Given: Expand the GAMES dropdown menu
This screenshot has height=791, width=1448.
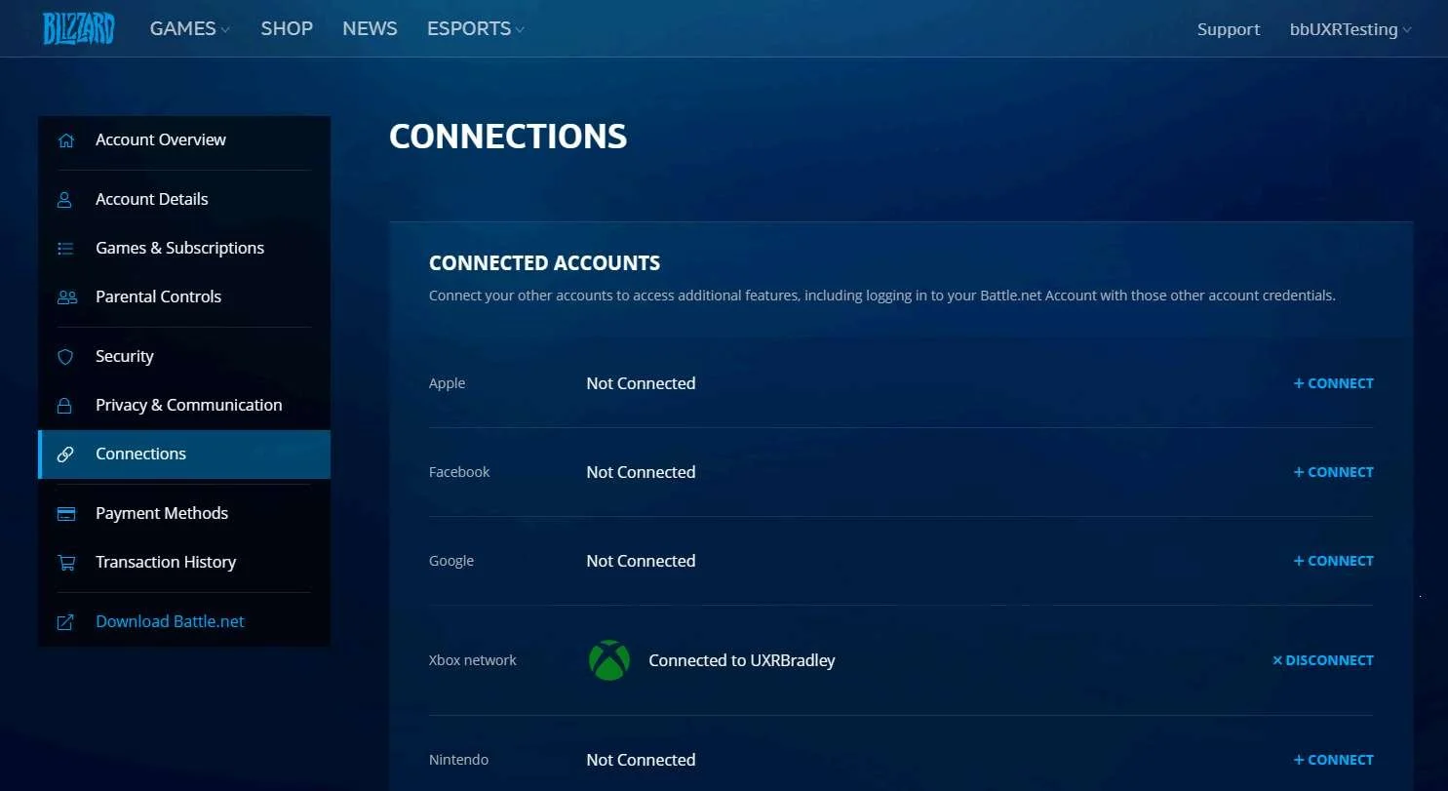Looking at the screenshot, I should click(190, 29).
